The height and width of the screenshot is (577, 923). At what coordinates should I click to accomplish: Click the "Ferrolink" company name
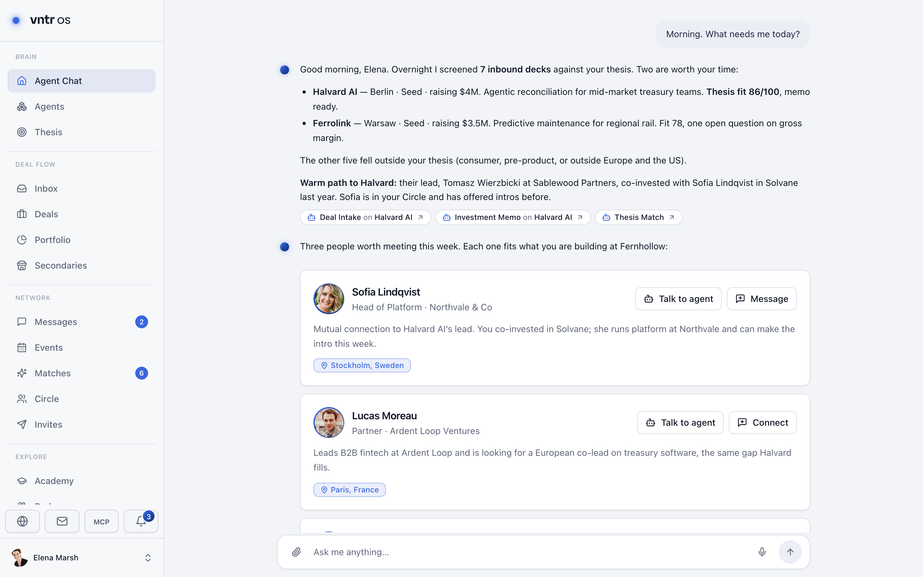(x=332, y=123)
